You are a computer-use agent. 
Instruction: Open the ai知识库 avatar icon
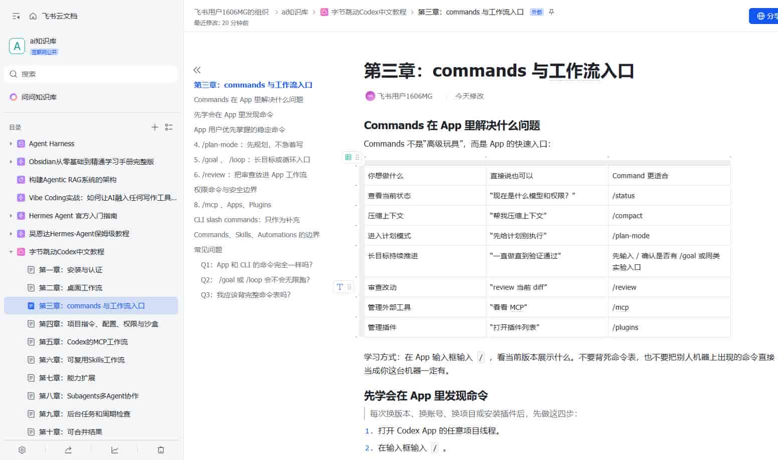click(x=17, y=46)
